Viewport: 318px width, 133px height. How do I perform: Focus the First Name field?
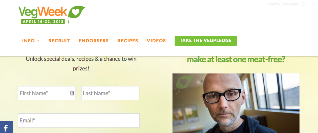(x=47, y=93)
